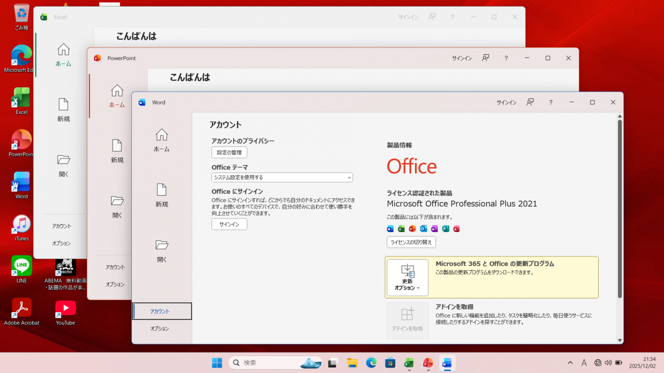The image size is (664, 373).
Task: Open the 更新オプション dropdown button
Action: coord(407,277)
